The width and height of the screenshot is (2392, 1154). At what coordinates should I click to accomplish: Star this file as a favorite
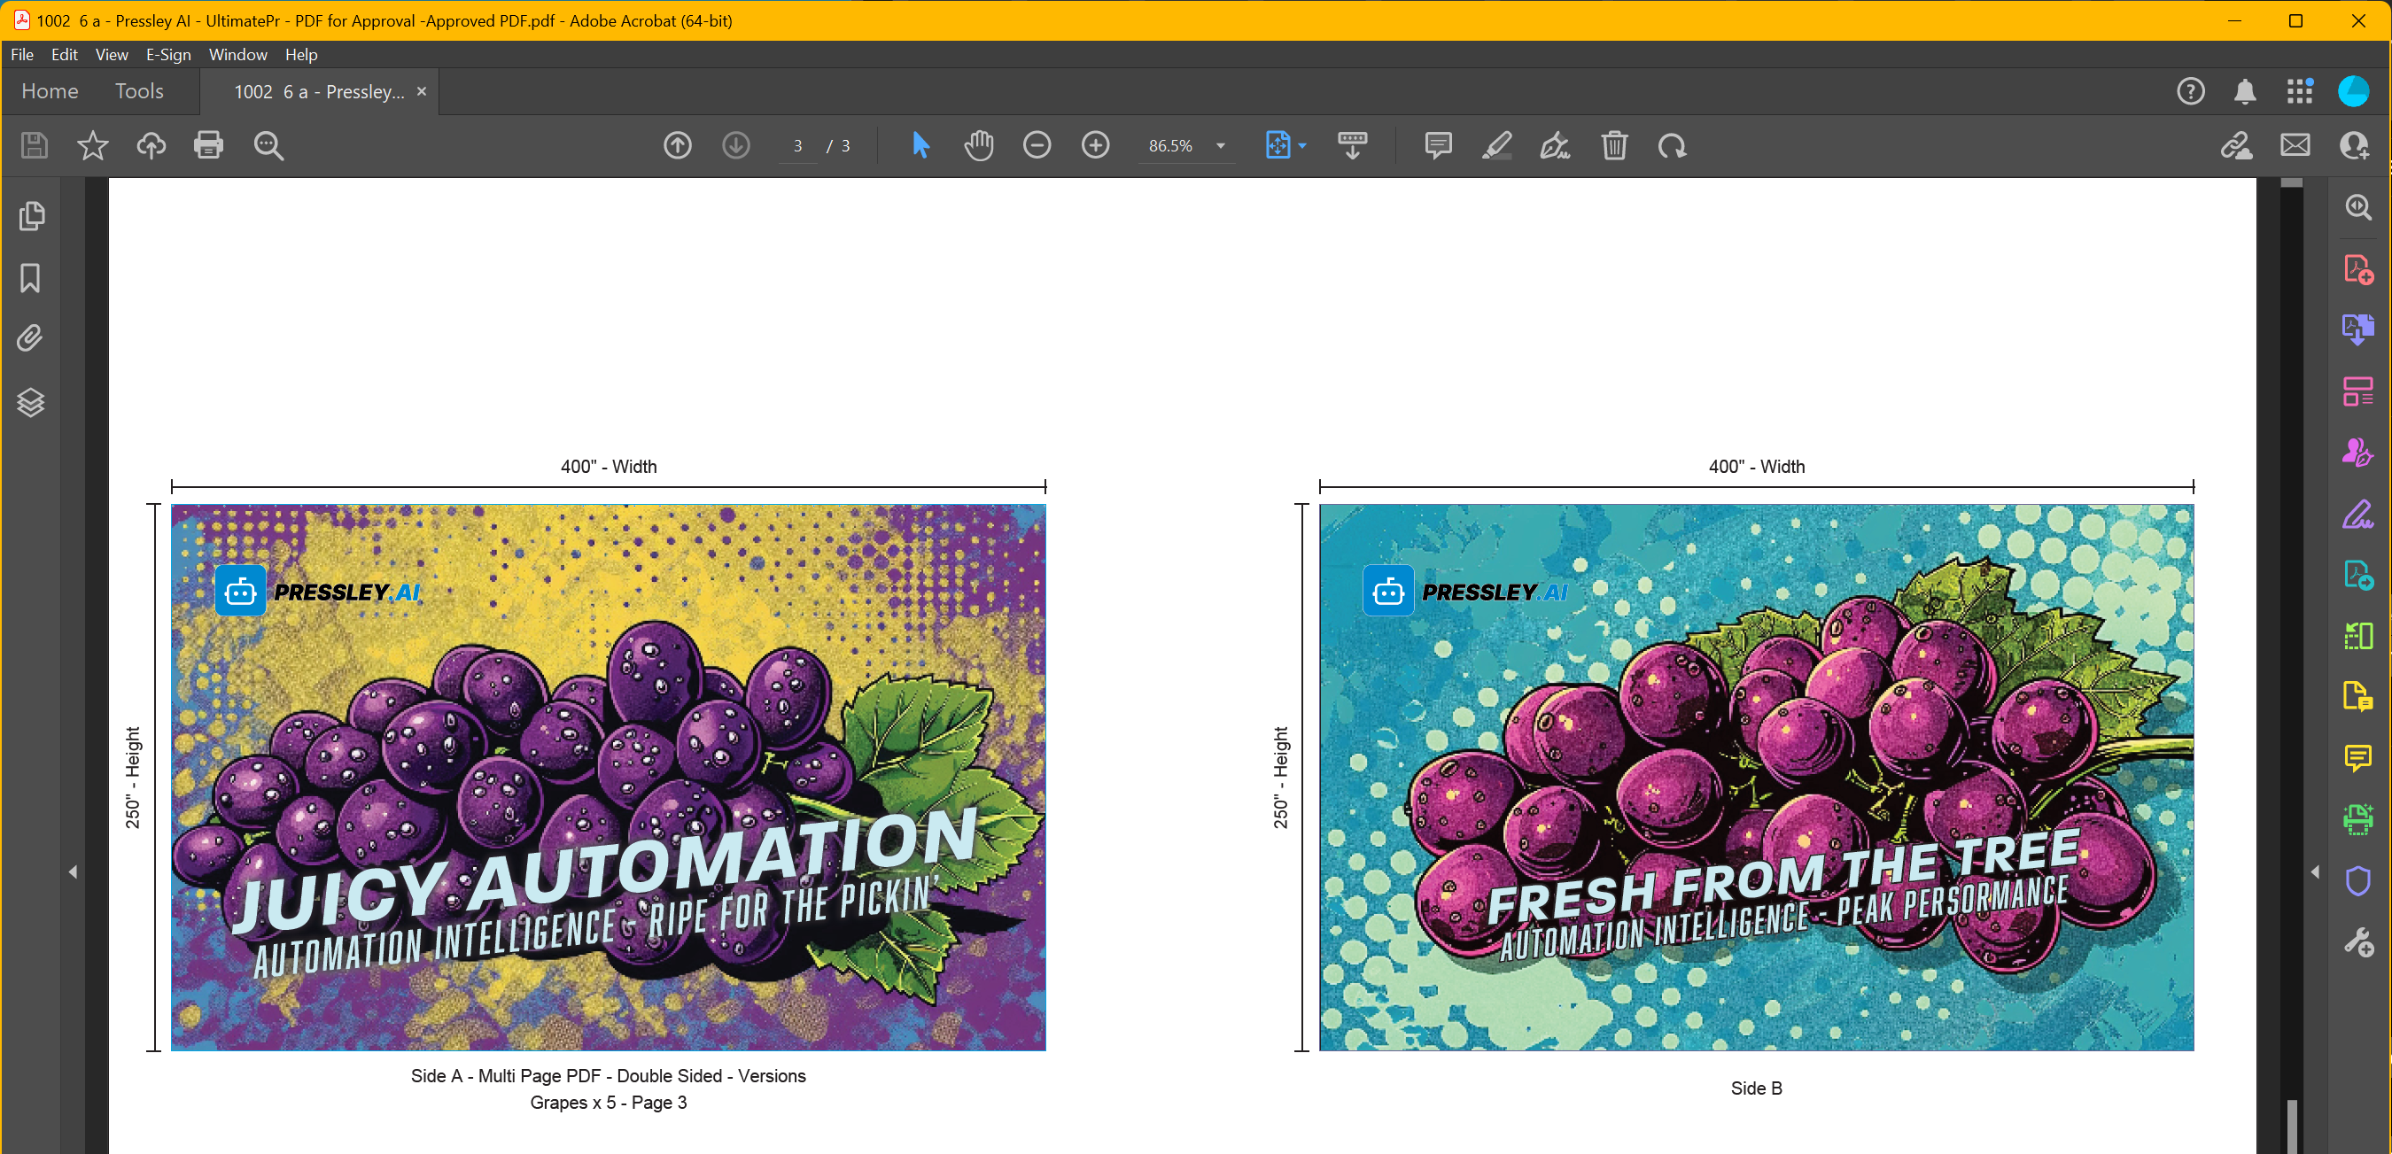[x=93, y=146]
